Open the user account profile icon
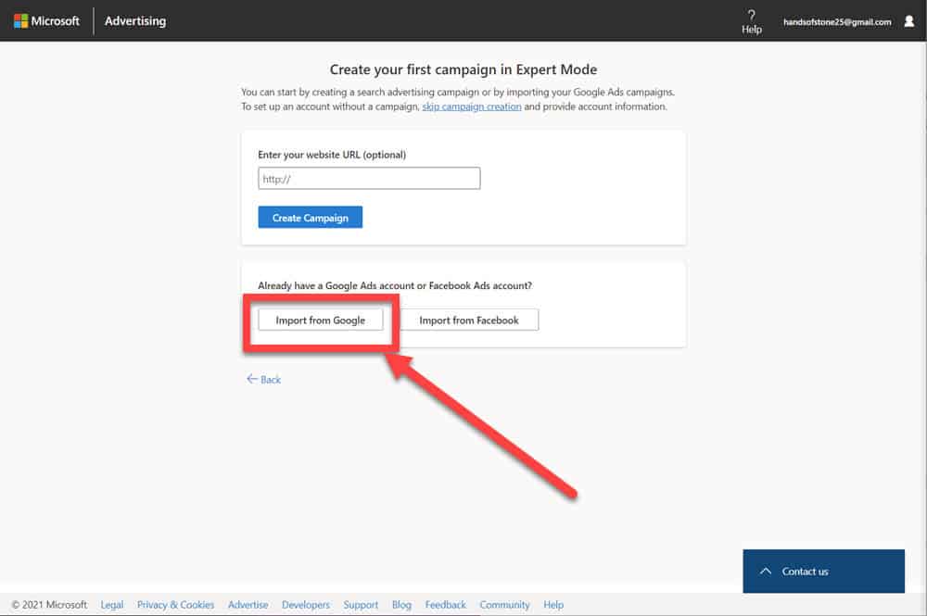Screen dimensions: 927x616 909,21
